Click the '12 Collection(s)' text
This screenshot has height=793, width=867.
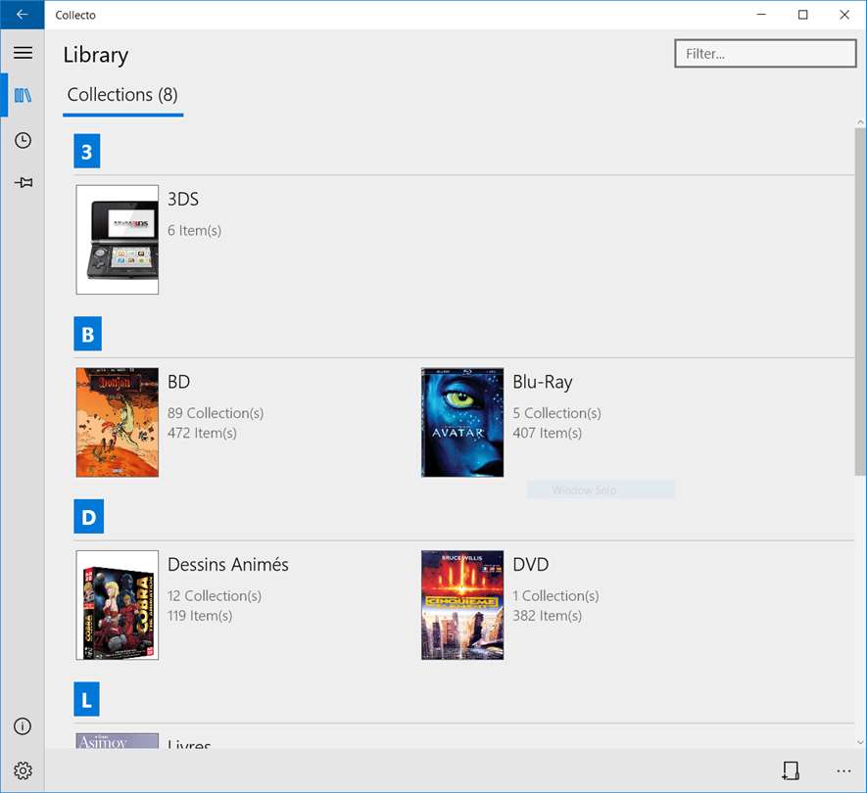tap(215, 595)
